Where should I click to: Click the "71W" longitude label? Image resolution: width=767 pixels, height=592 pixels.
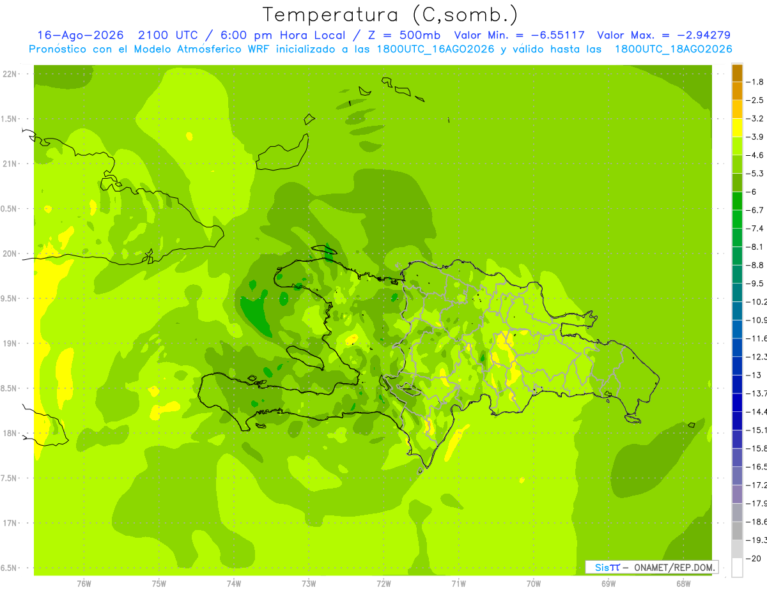click(x=459, y=583)
